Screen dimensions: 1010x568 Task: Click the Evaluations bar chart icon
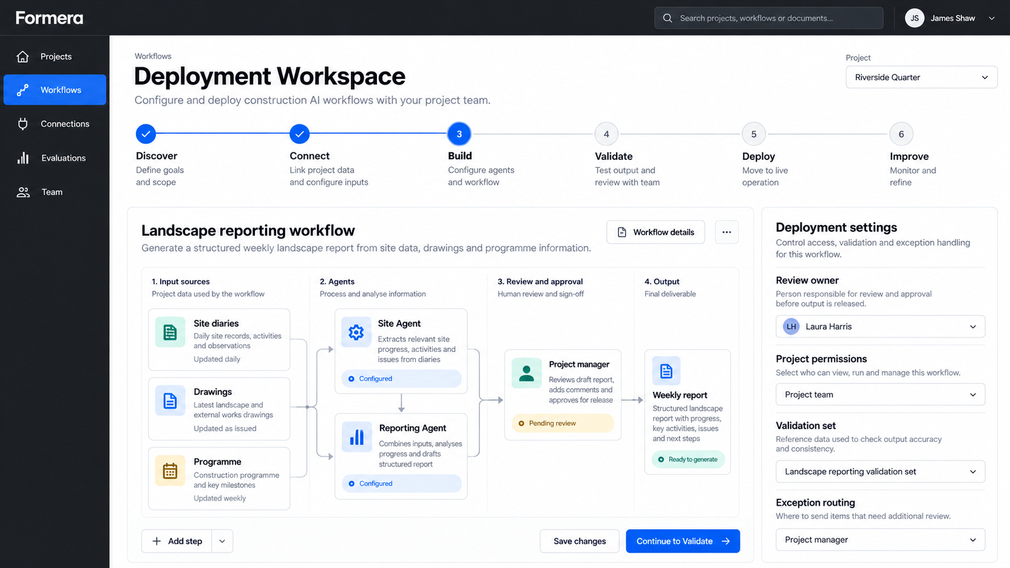(x=23, y=158)
